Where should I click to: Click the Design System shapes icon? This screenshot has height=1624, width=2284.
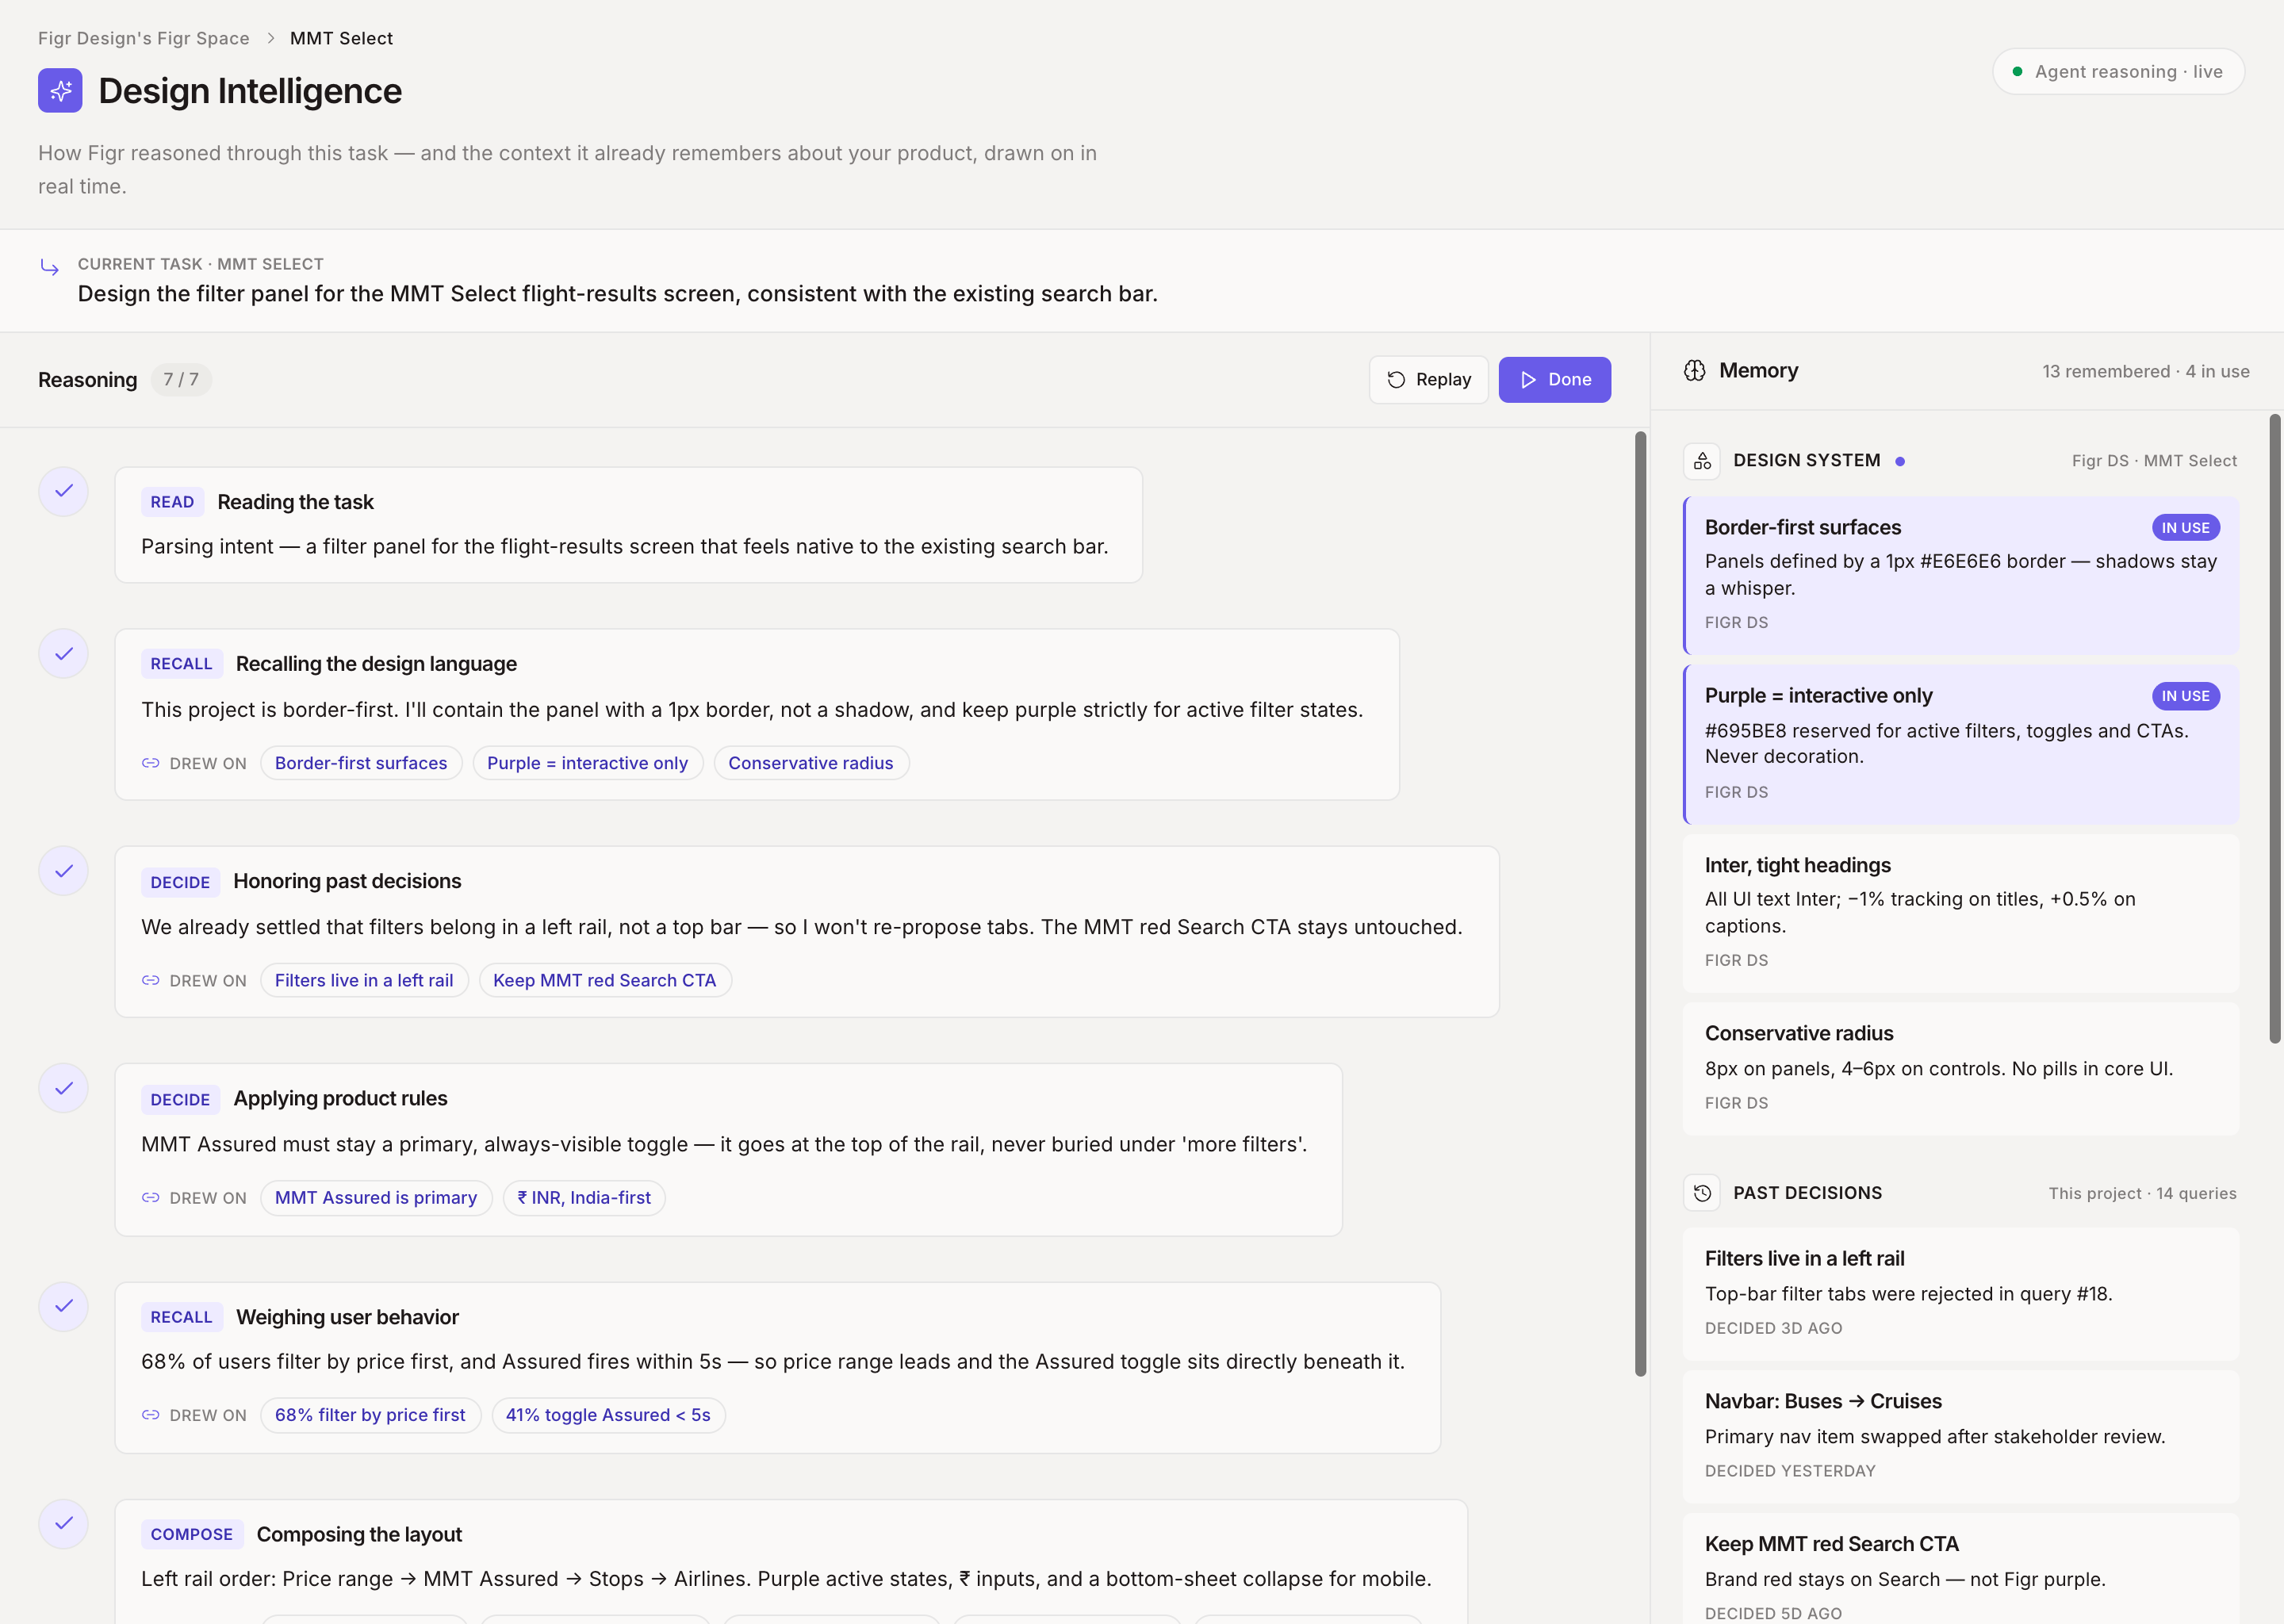1702,461
